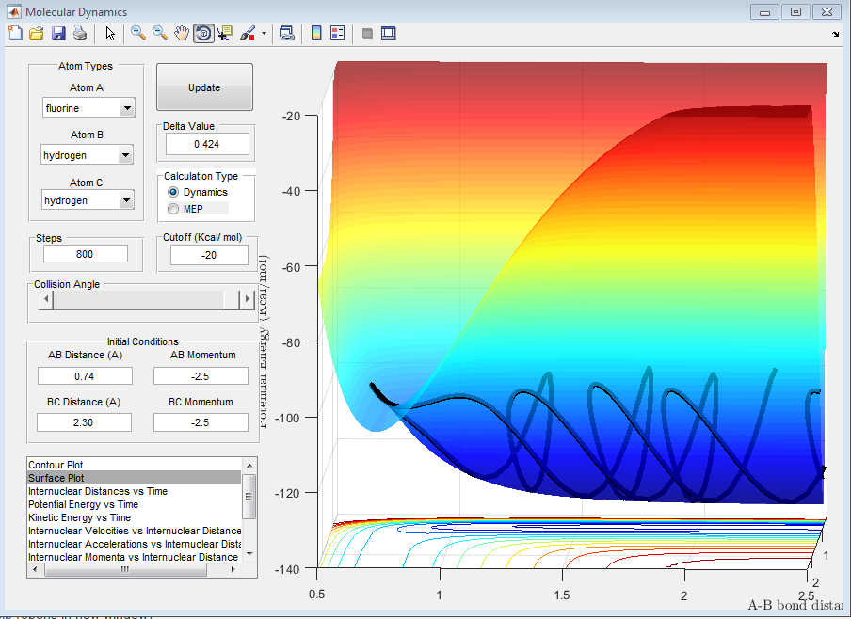Select the Zoom Out magnifier tool
This screenshot has width=851, height=619.
click(x=159, y=34)
